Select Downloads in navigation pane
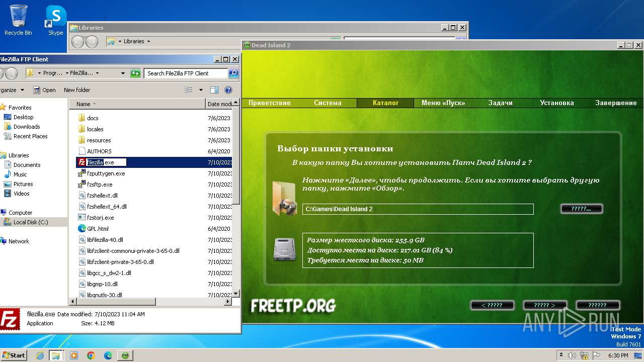644x362 pixels. click(27, 127)
